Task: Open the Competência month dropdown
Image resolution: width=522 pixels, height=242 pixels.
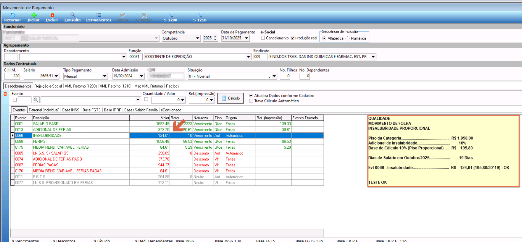Action: coord(198,38)
